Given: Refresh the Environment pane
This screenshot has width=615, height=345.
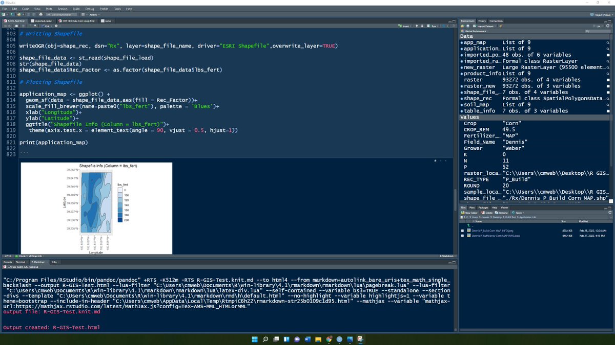Looking at the screenshot, I should (x=607, y=26).
